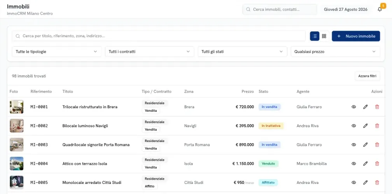The height and width of the screenshot is (194, 392).
Task: Expand the Tutte le tipologie dropdown
Action: [56, 52]
